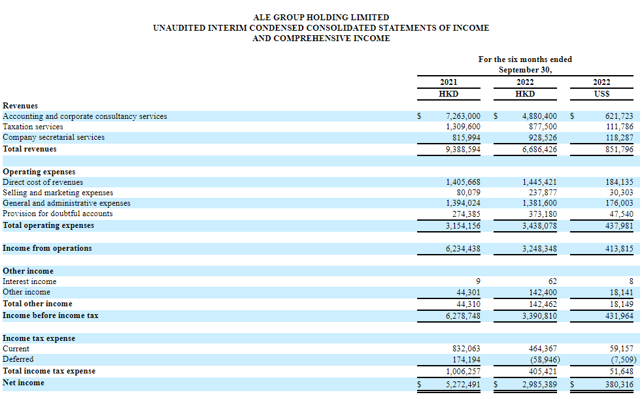Click the 'US$' column header
The width and height of the screenshot is (642, 399).
pos(601,94)
